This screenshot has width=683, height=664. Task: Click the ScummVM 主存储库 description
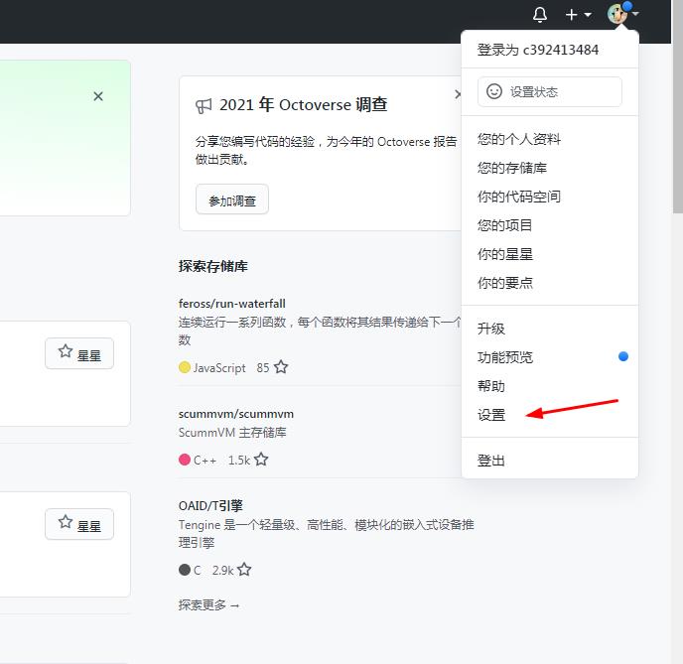pos(232,433)
